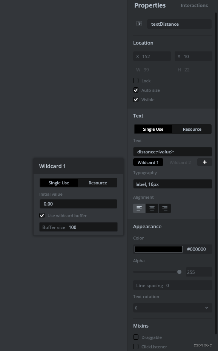Open the Wildcard 2 tab
Screen dimensions: 218x351
(x=180, y=162)
